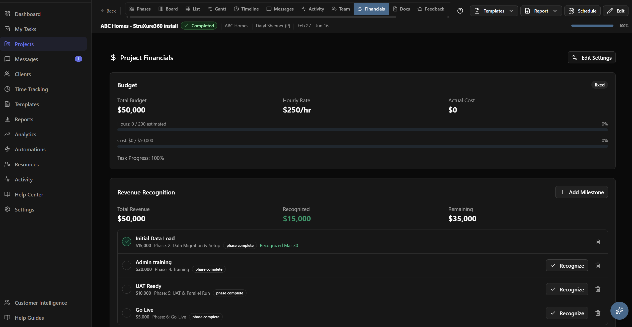
Task: Open the Docs tab
Action: point(401,9)
